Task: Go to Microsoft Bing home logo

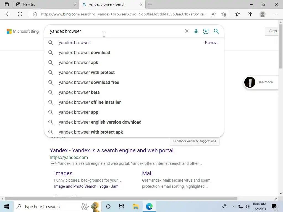Action: pyautogui.click(x=23, y=31)
